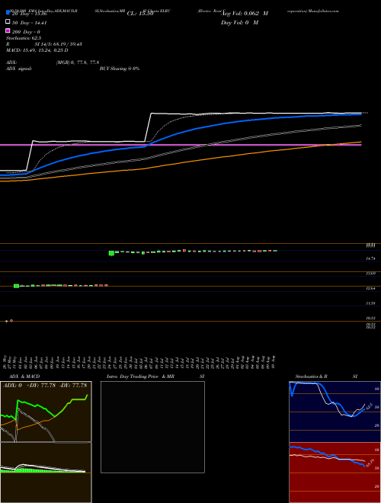Screen dimensions: 381x503
Task: Click the '50 Day = 14.41' legend text
Action: tap(30, 23)
